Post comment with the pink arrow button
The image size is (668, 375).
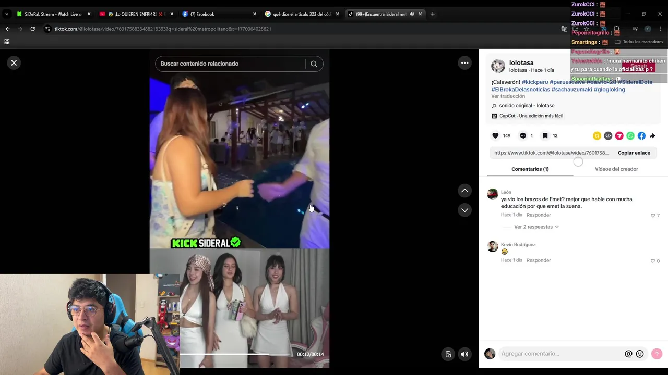[657, 354]
